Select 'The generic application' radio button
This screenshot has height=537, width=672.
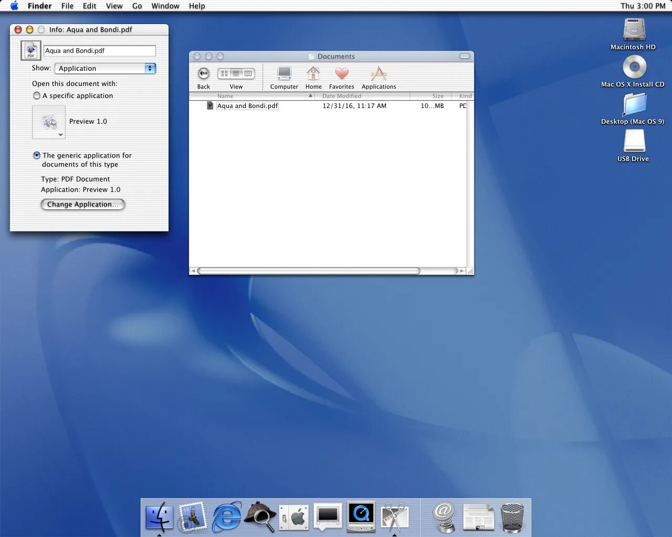(x=37, y=155)
